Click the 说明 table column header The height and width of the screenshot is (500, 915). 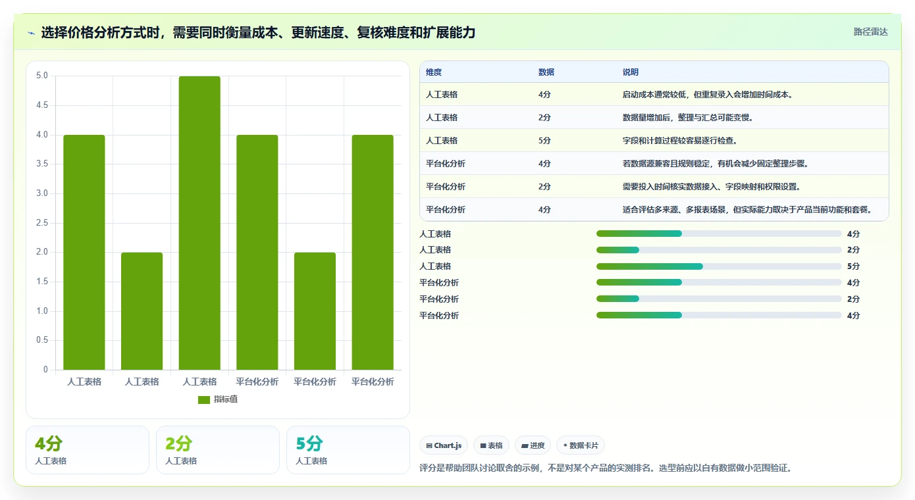[631, 72]
